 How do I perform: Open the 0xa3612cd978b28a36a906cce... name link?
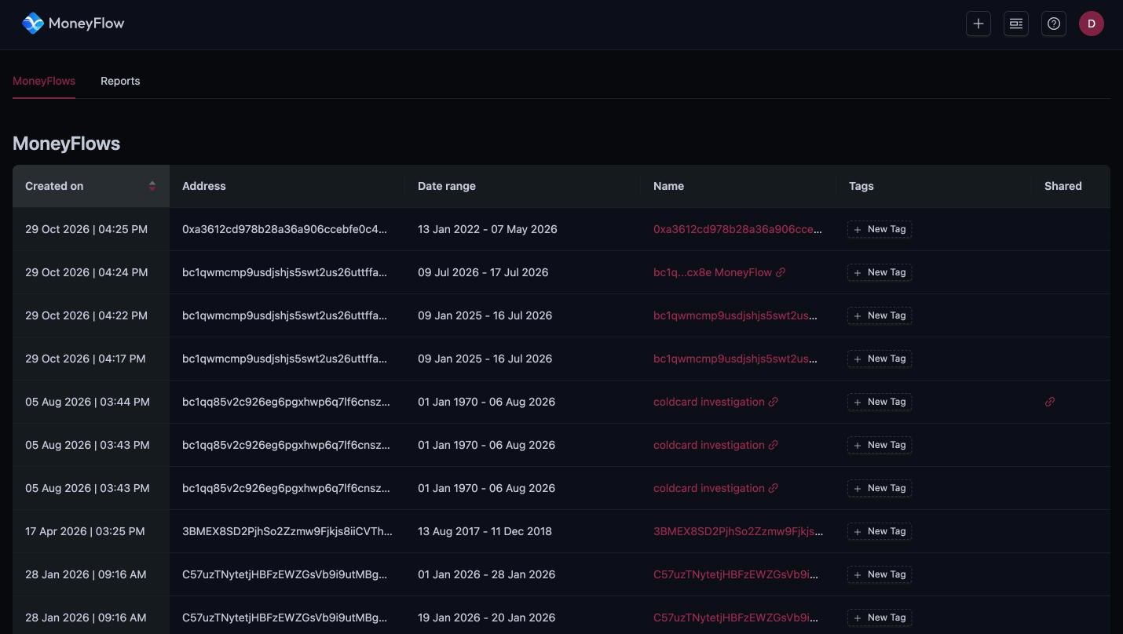pyautogui.click(x=738, y=229)
